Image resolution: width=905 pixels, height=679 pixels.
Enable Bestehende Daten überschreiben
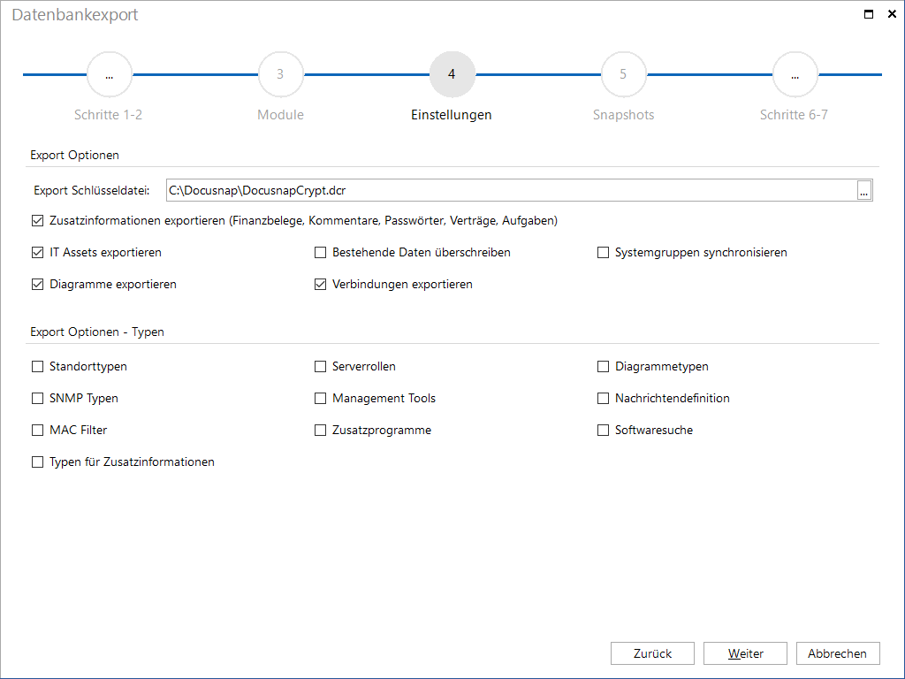point(320,252)
